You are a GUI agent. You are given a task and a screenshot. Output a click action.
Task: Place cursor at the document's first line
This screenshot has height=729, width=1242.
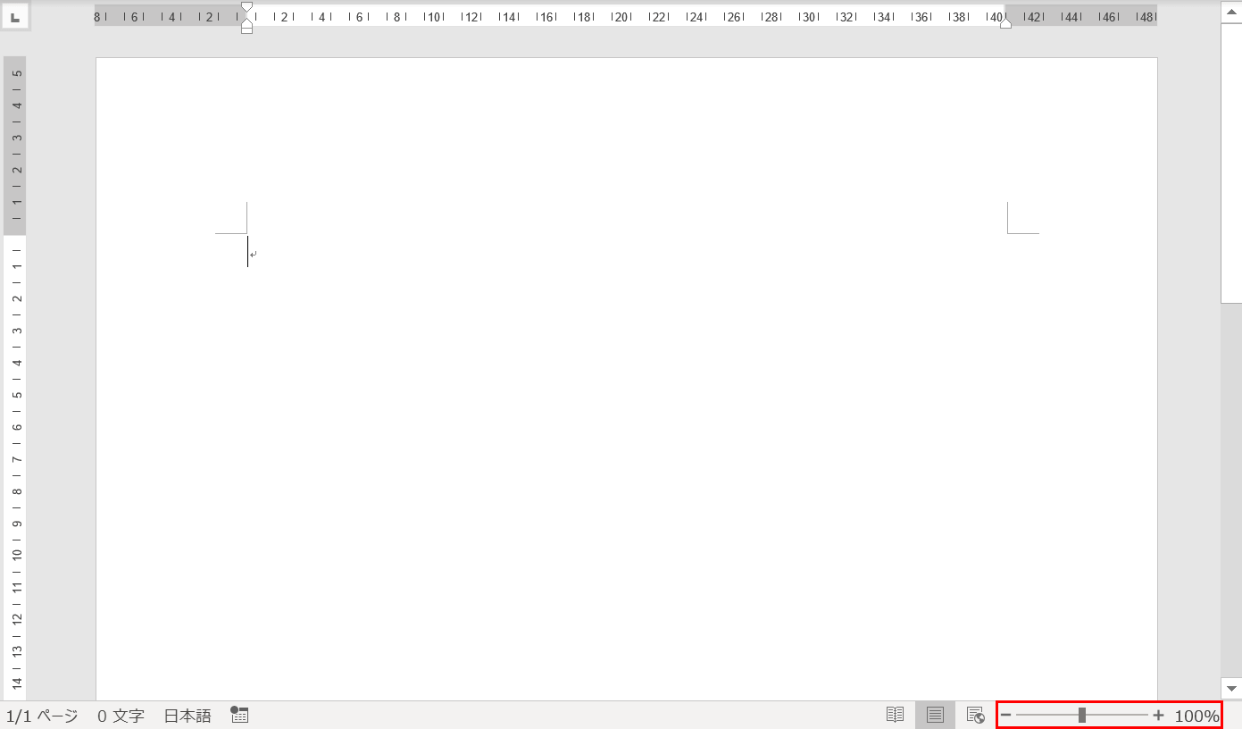[x=248, y=252]
